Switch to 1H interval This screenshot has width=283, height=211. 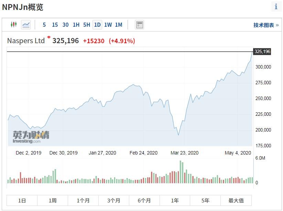click(x=76, y=25)
